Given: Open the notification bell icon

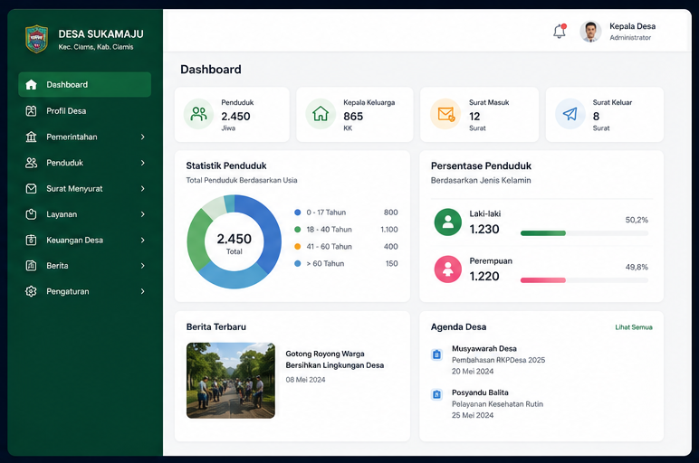Looking at the screenshot, I should coord(560,31).
